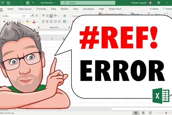Switch to Normal view in the status bar
This screenshot has width=172, height=115.
point(136,113)
